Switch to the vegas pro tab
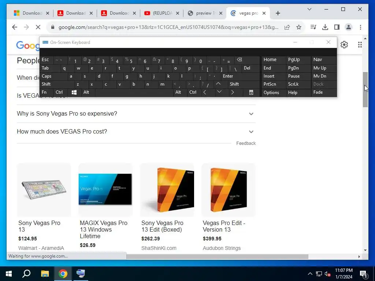This screenshot has width=375, height=281. coord(248,13)
